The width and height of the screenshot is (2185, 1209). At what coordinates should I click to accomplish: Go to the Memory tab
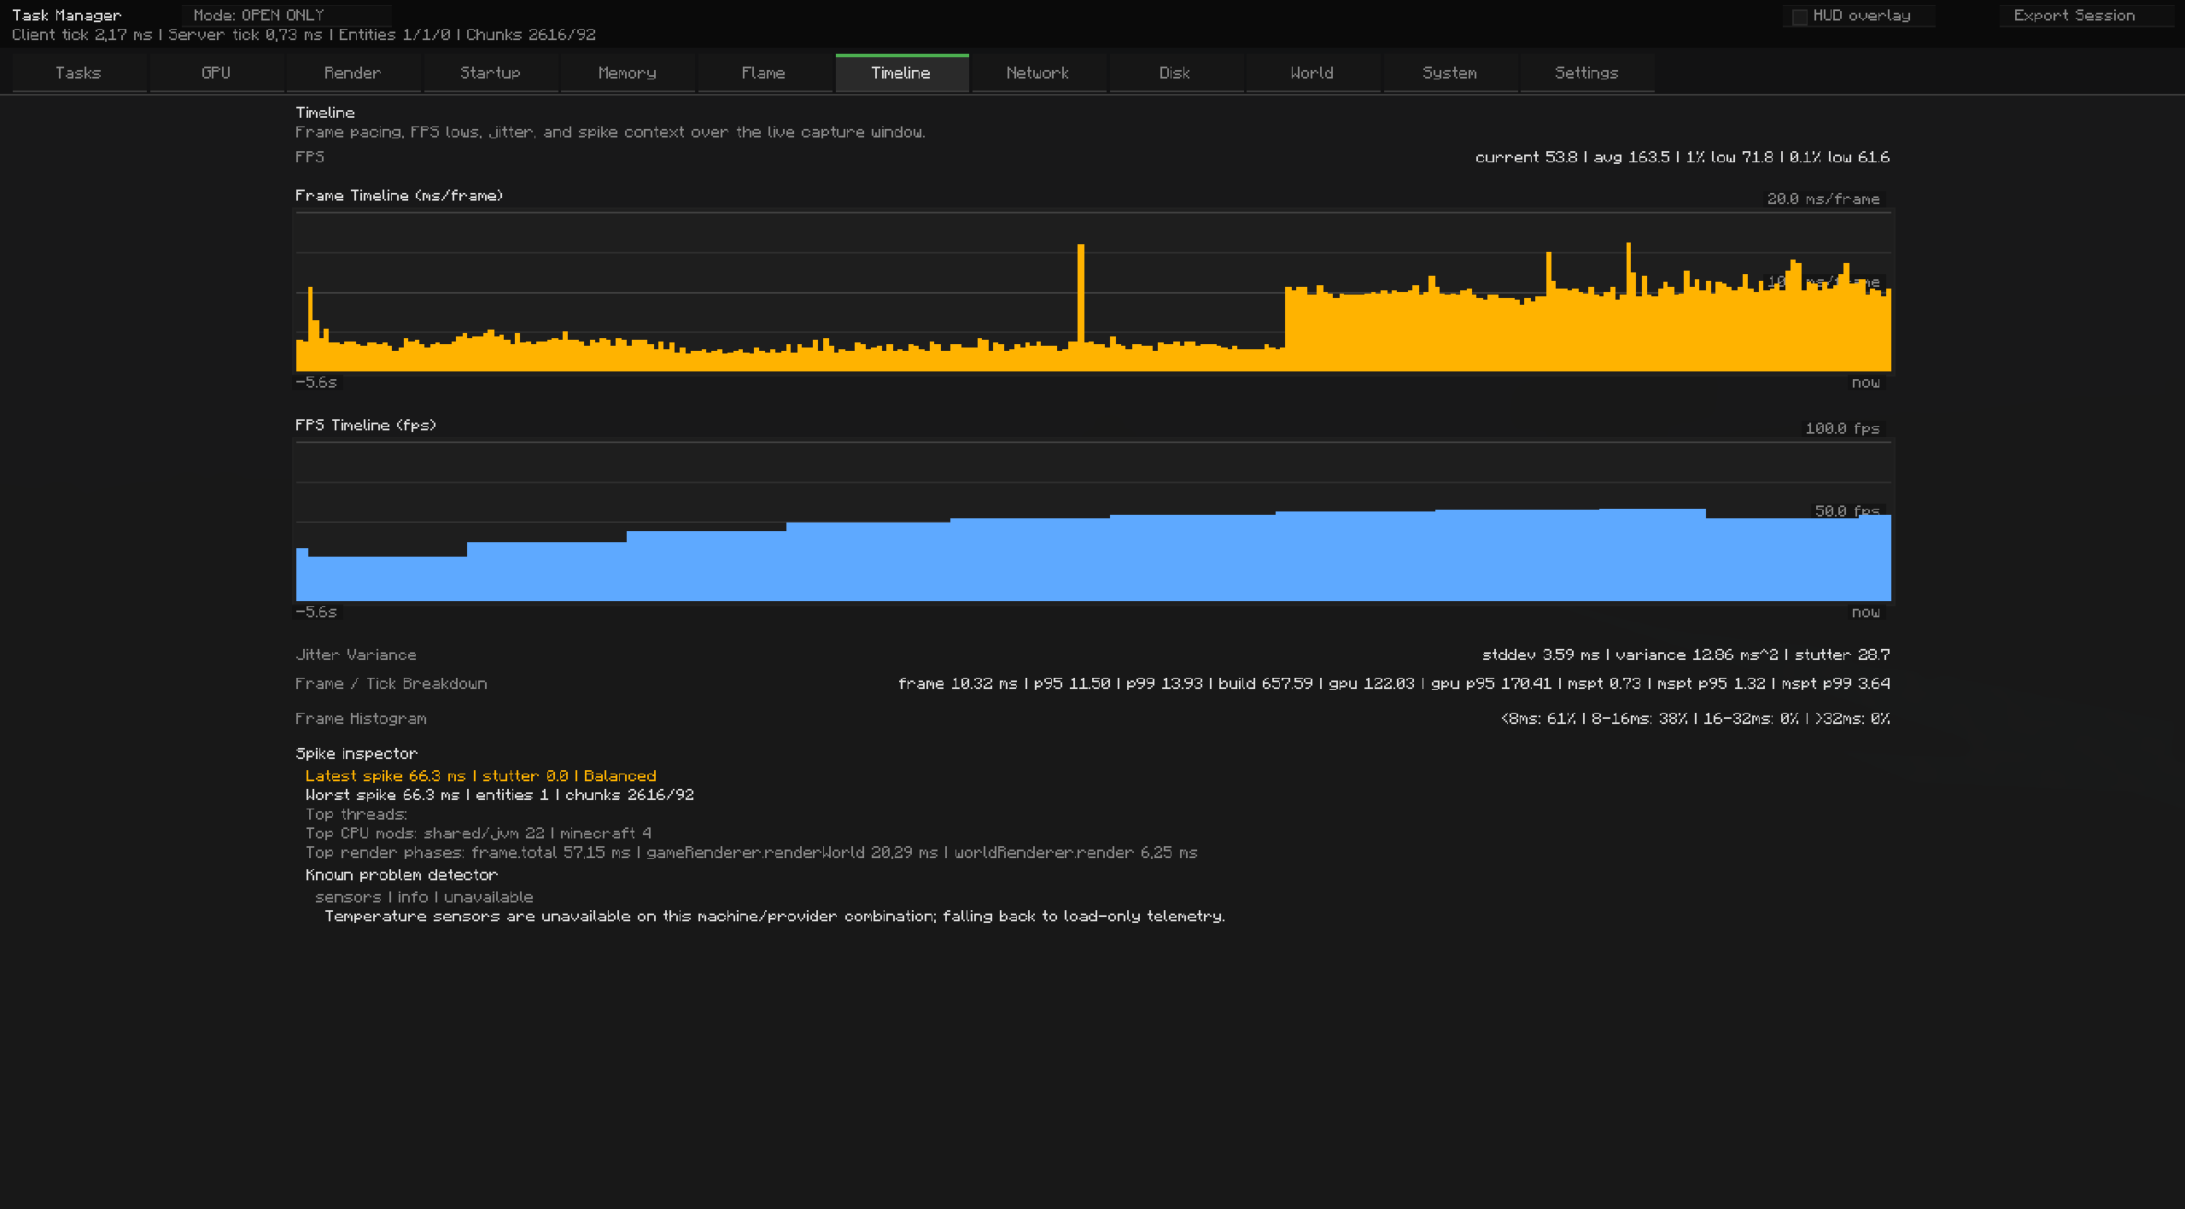pyautogui.click(x=628, y=73)
